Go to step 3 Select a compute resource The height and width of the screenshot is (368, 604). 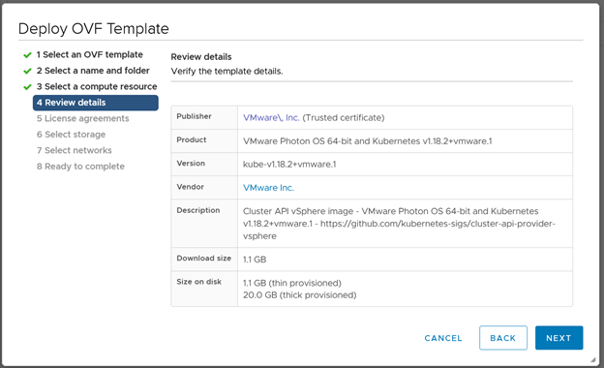97,87
